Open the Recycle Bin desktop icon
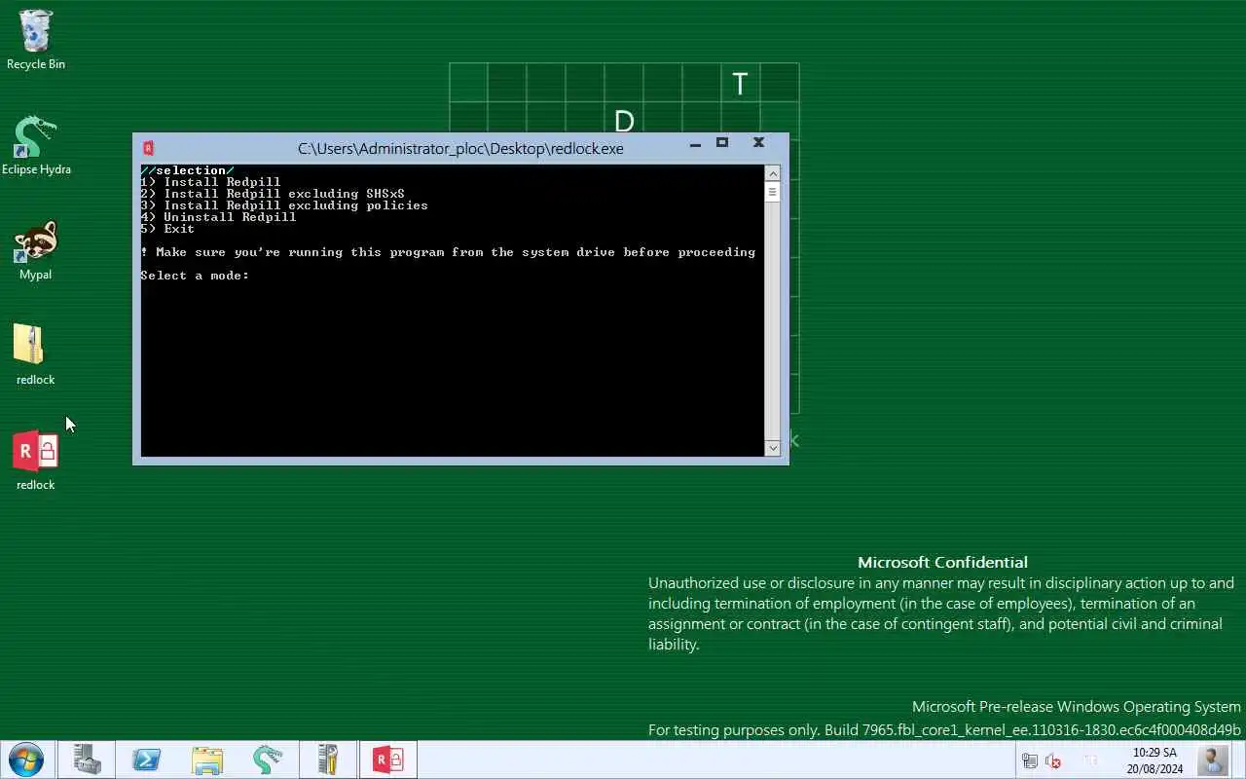This screenshot has width=1246, height=779. click(35, 40)
